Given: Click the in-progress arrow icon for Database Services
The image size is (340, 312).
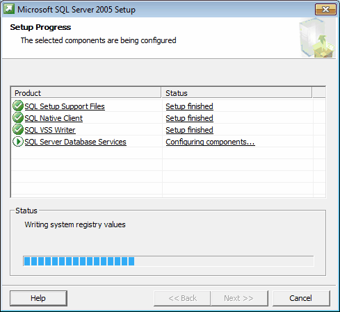Looking at the screenshot, I should [x=18, y=142].
